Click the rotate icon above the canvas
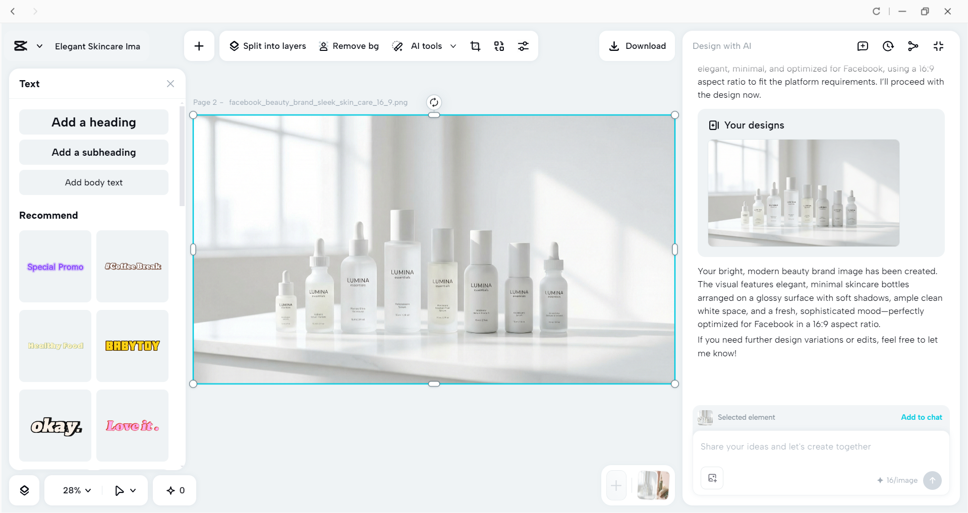Image resolution: width=968 pixels, height=513 pixels. click(434, 102)
